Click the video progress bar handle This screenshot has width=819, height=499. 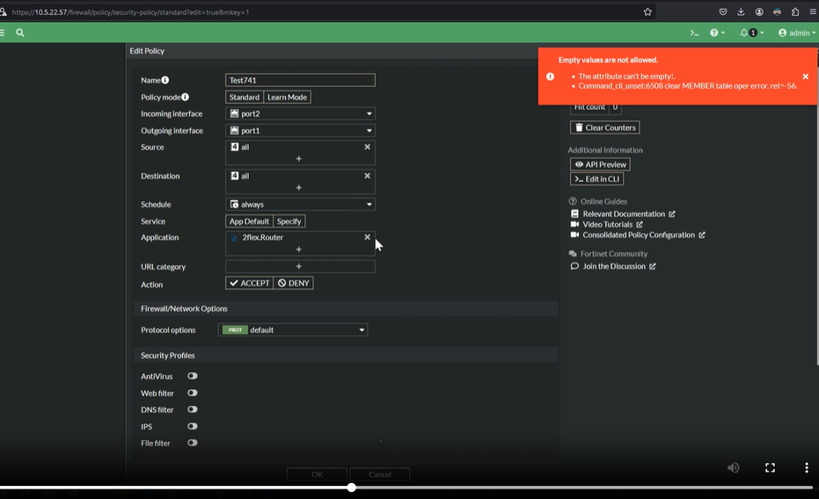click(351, 487)
